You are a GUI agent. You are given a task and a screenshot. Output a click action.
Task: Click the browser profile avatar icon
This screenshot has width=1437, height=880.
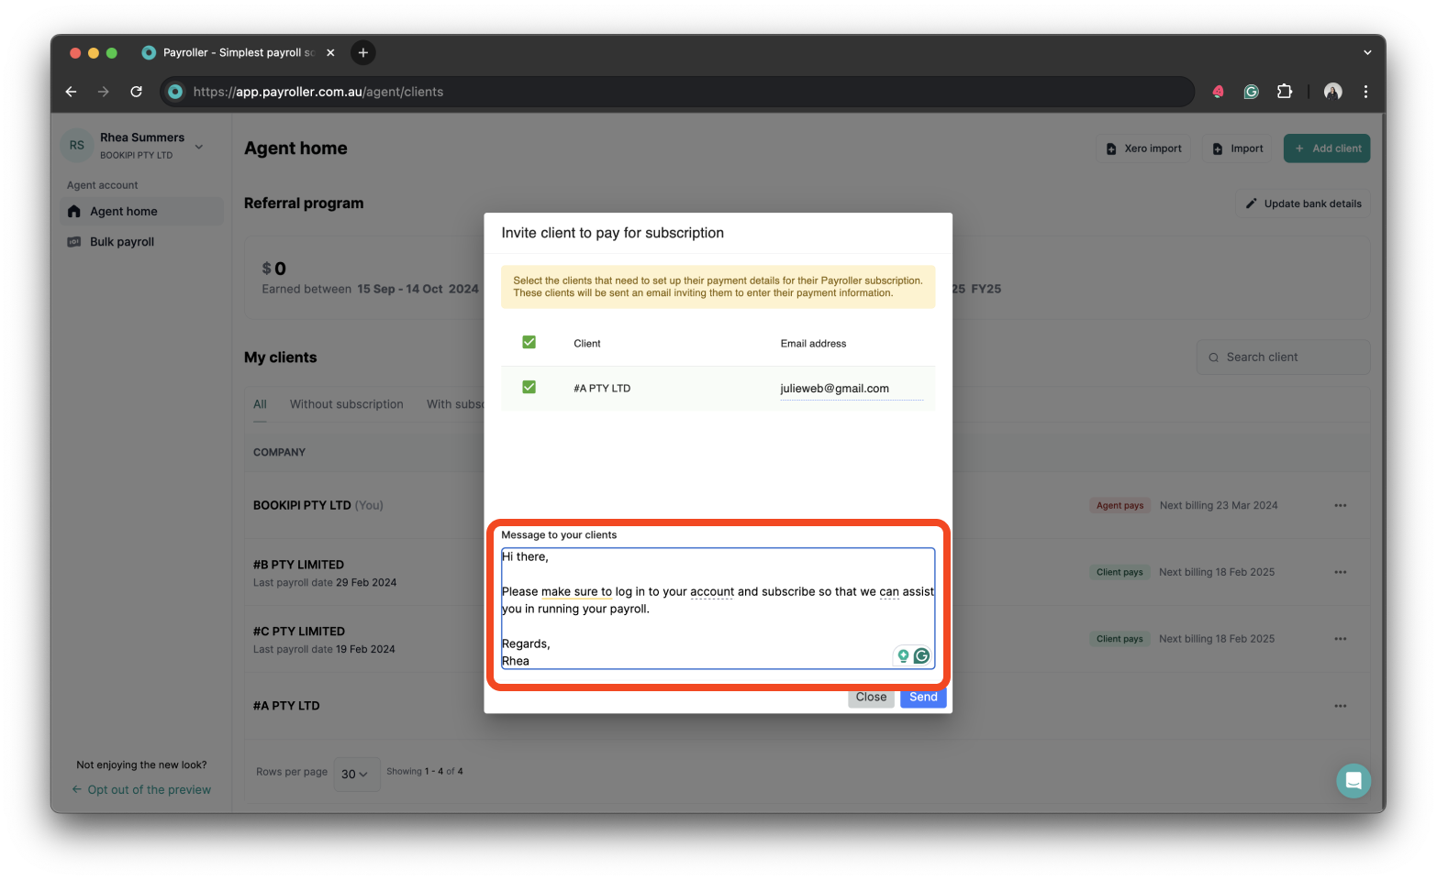click(1333, 92)
